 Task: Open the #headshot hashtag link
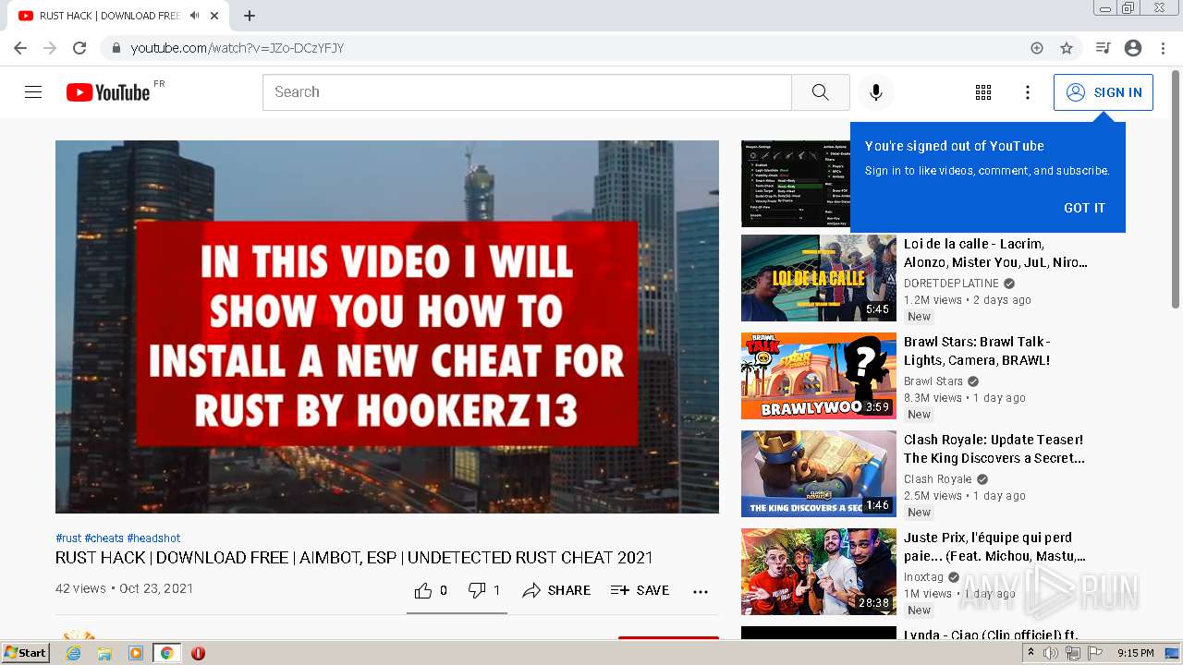point(153,538)
